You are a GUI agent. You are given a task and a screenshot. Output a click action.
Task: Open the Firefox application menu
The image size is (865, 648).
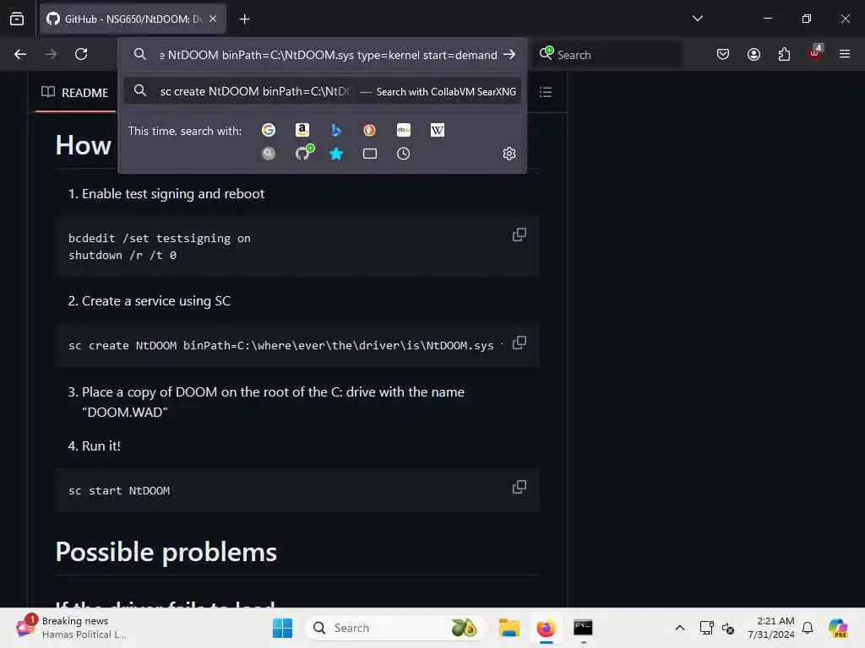(845, 54)
